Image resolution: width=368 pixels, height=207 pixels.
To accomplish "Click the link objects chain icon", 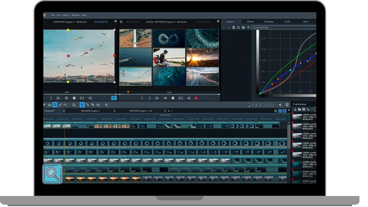I will coord(60,105).
